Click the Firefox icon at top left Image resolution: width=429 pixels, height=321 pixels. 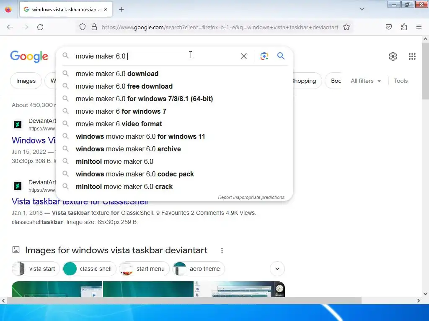point(8,9)
